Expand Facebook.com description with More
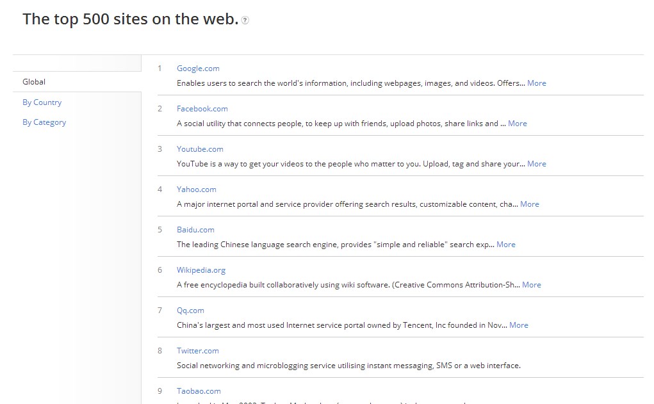 (518, 124)
